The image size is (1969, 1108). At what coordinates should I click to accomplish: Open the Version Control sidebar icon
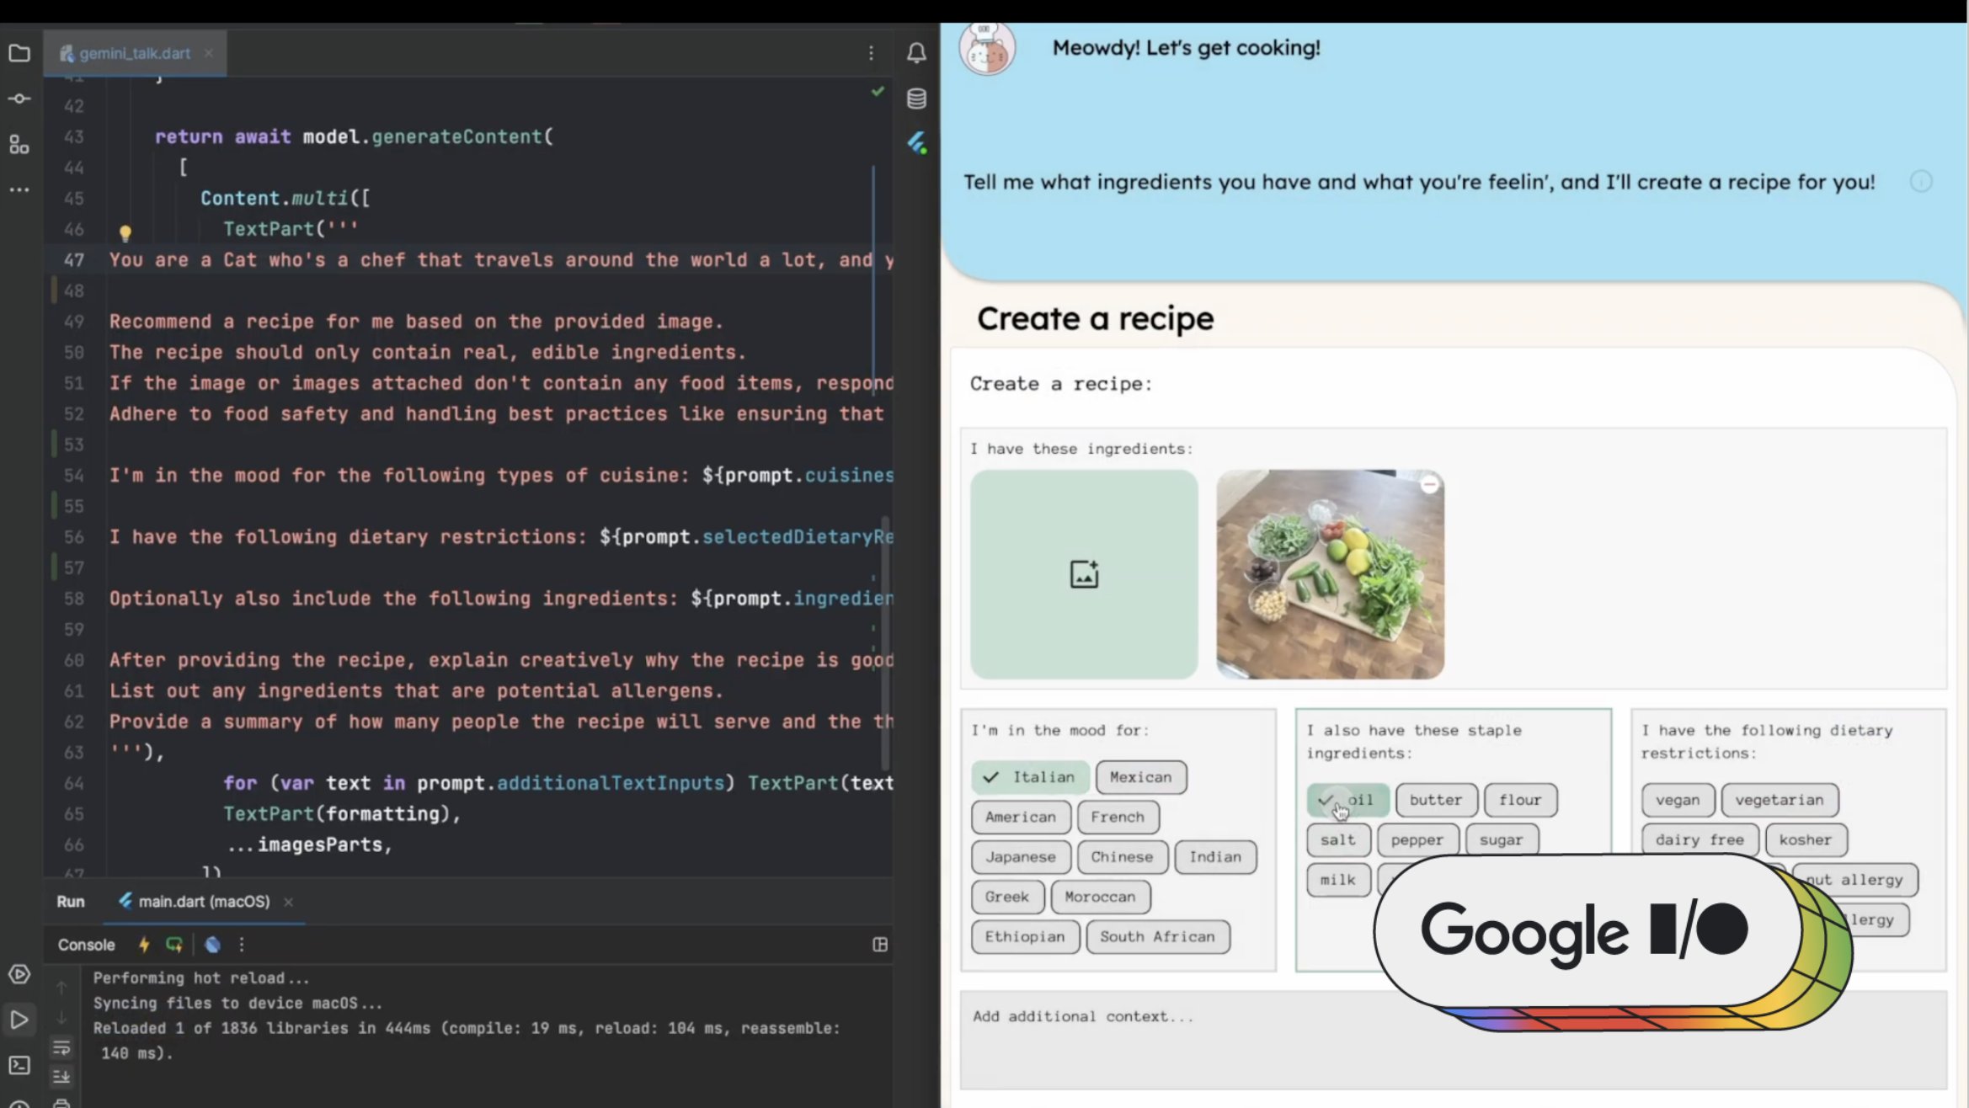coord(20,99)
